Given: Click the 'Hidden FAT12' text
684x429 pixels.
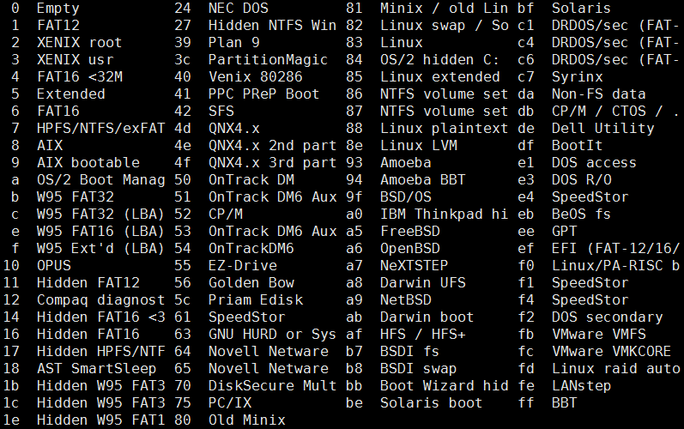Looking at the screenshot, I should 88,283.
